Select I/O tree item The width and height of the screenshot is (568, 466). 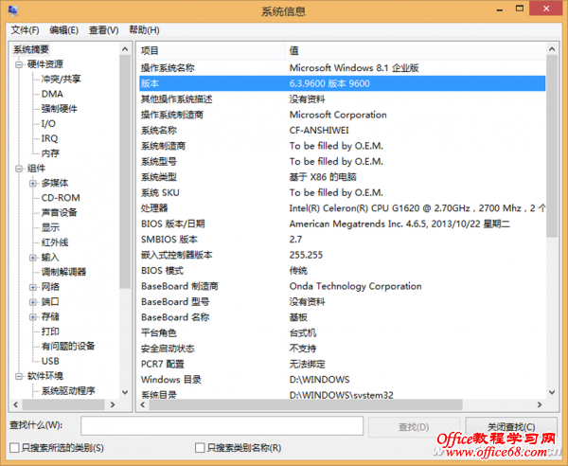pos(48,123)
